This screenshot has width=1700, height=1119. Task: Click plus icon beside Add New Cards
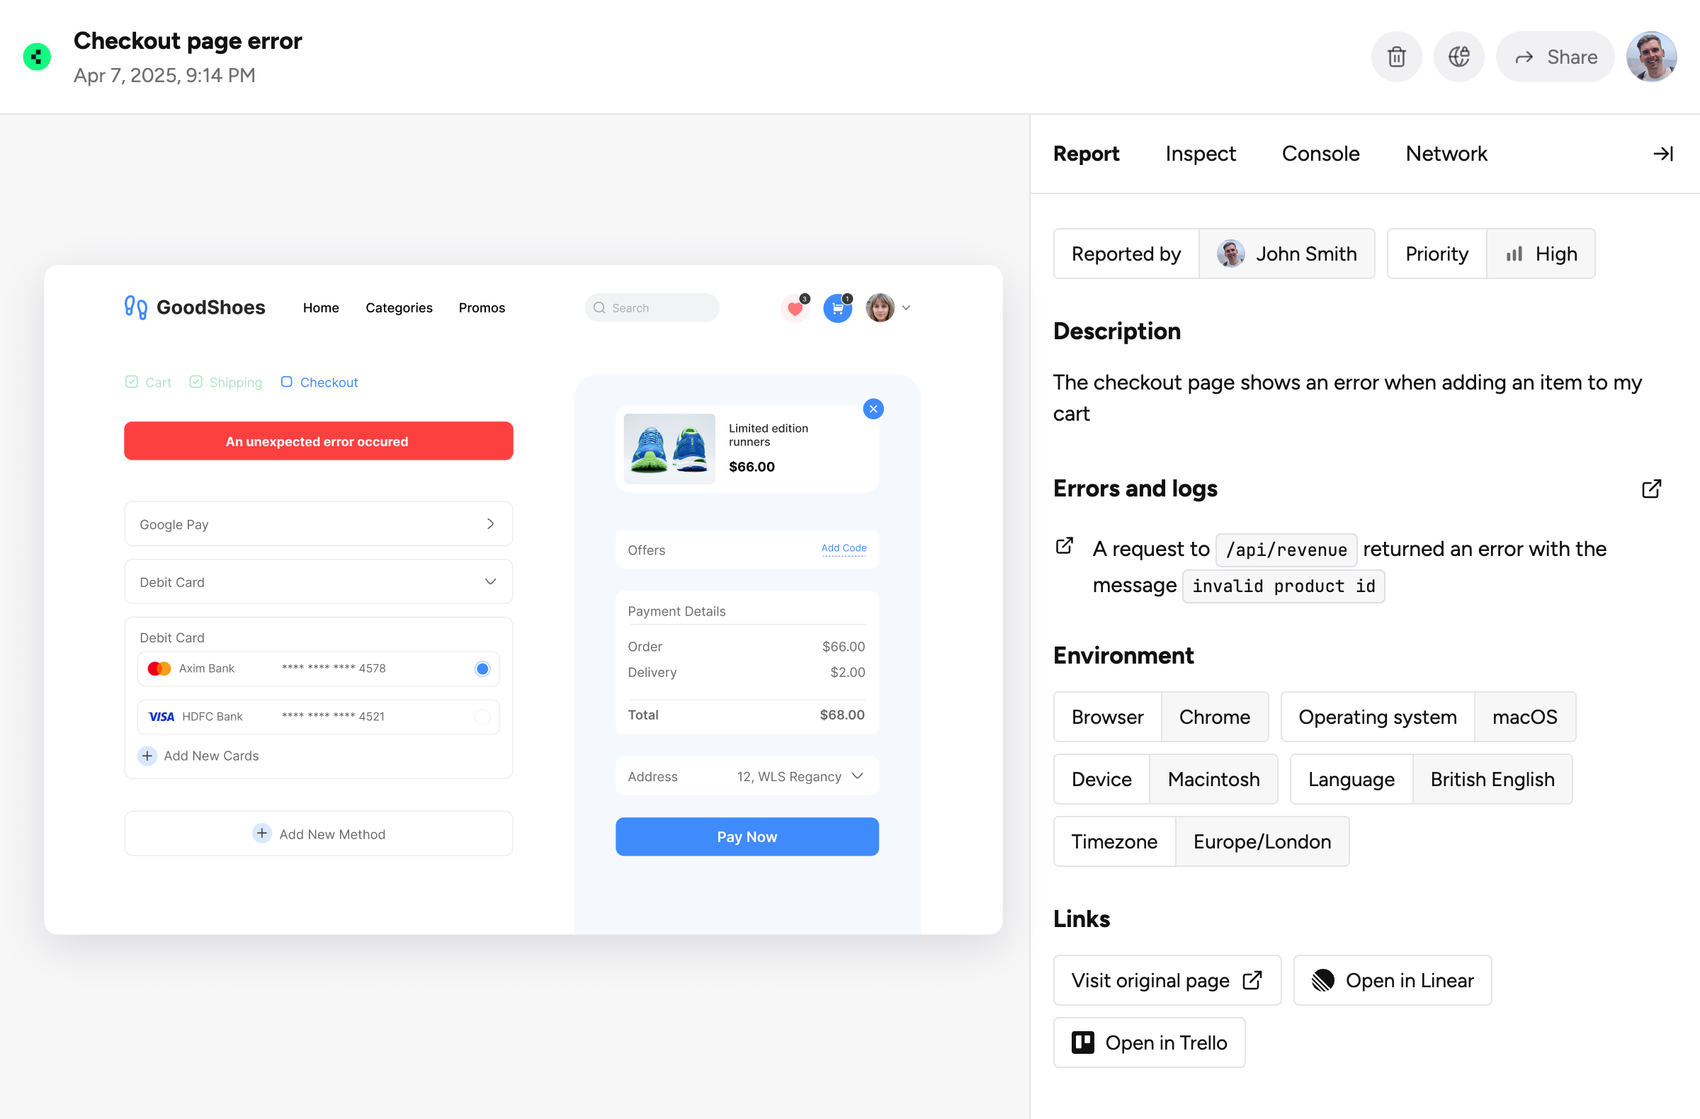pos(147,756)
